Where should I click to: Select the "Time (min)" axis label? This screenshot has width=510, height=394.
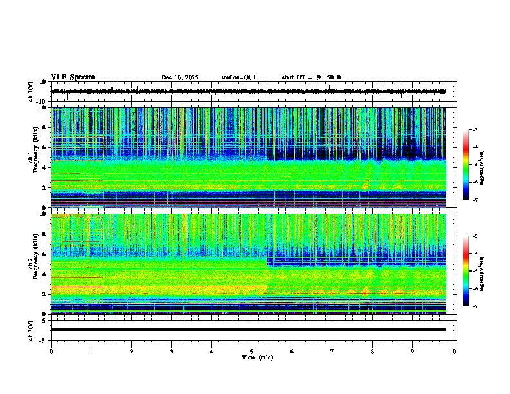258,357
